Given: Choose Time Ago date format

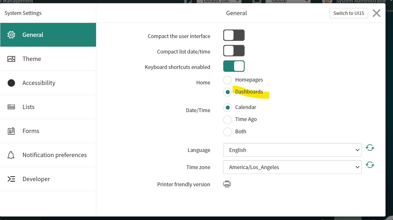Looking at the screenshot, I should point(227,119).
